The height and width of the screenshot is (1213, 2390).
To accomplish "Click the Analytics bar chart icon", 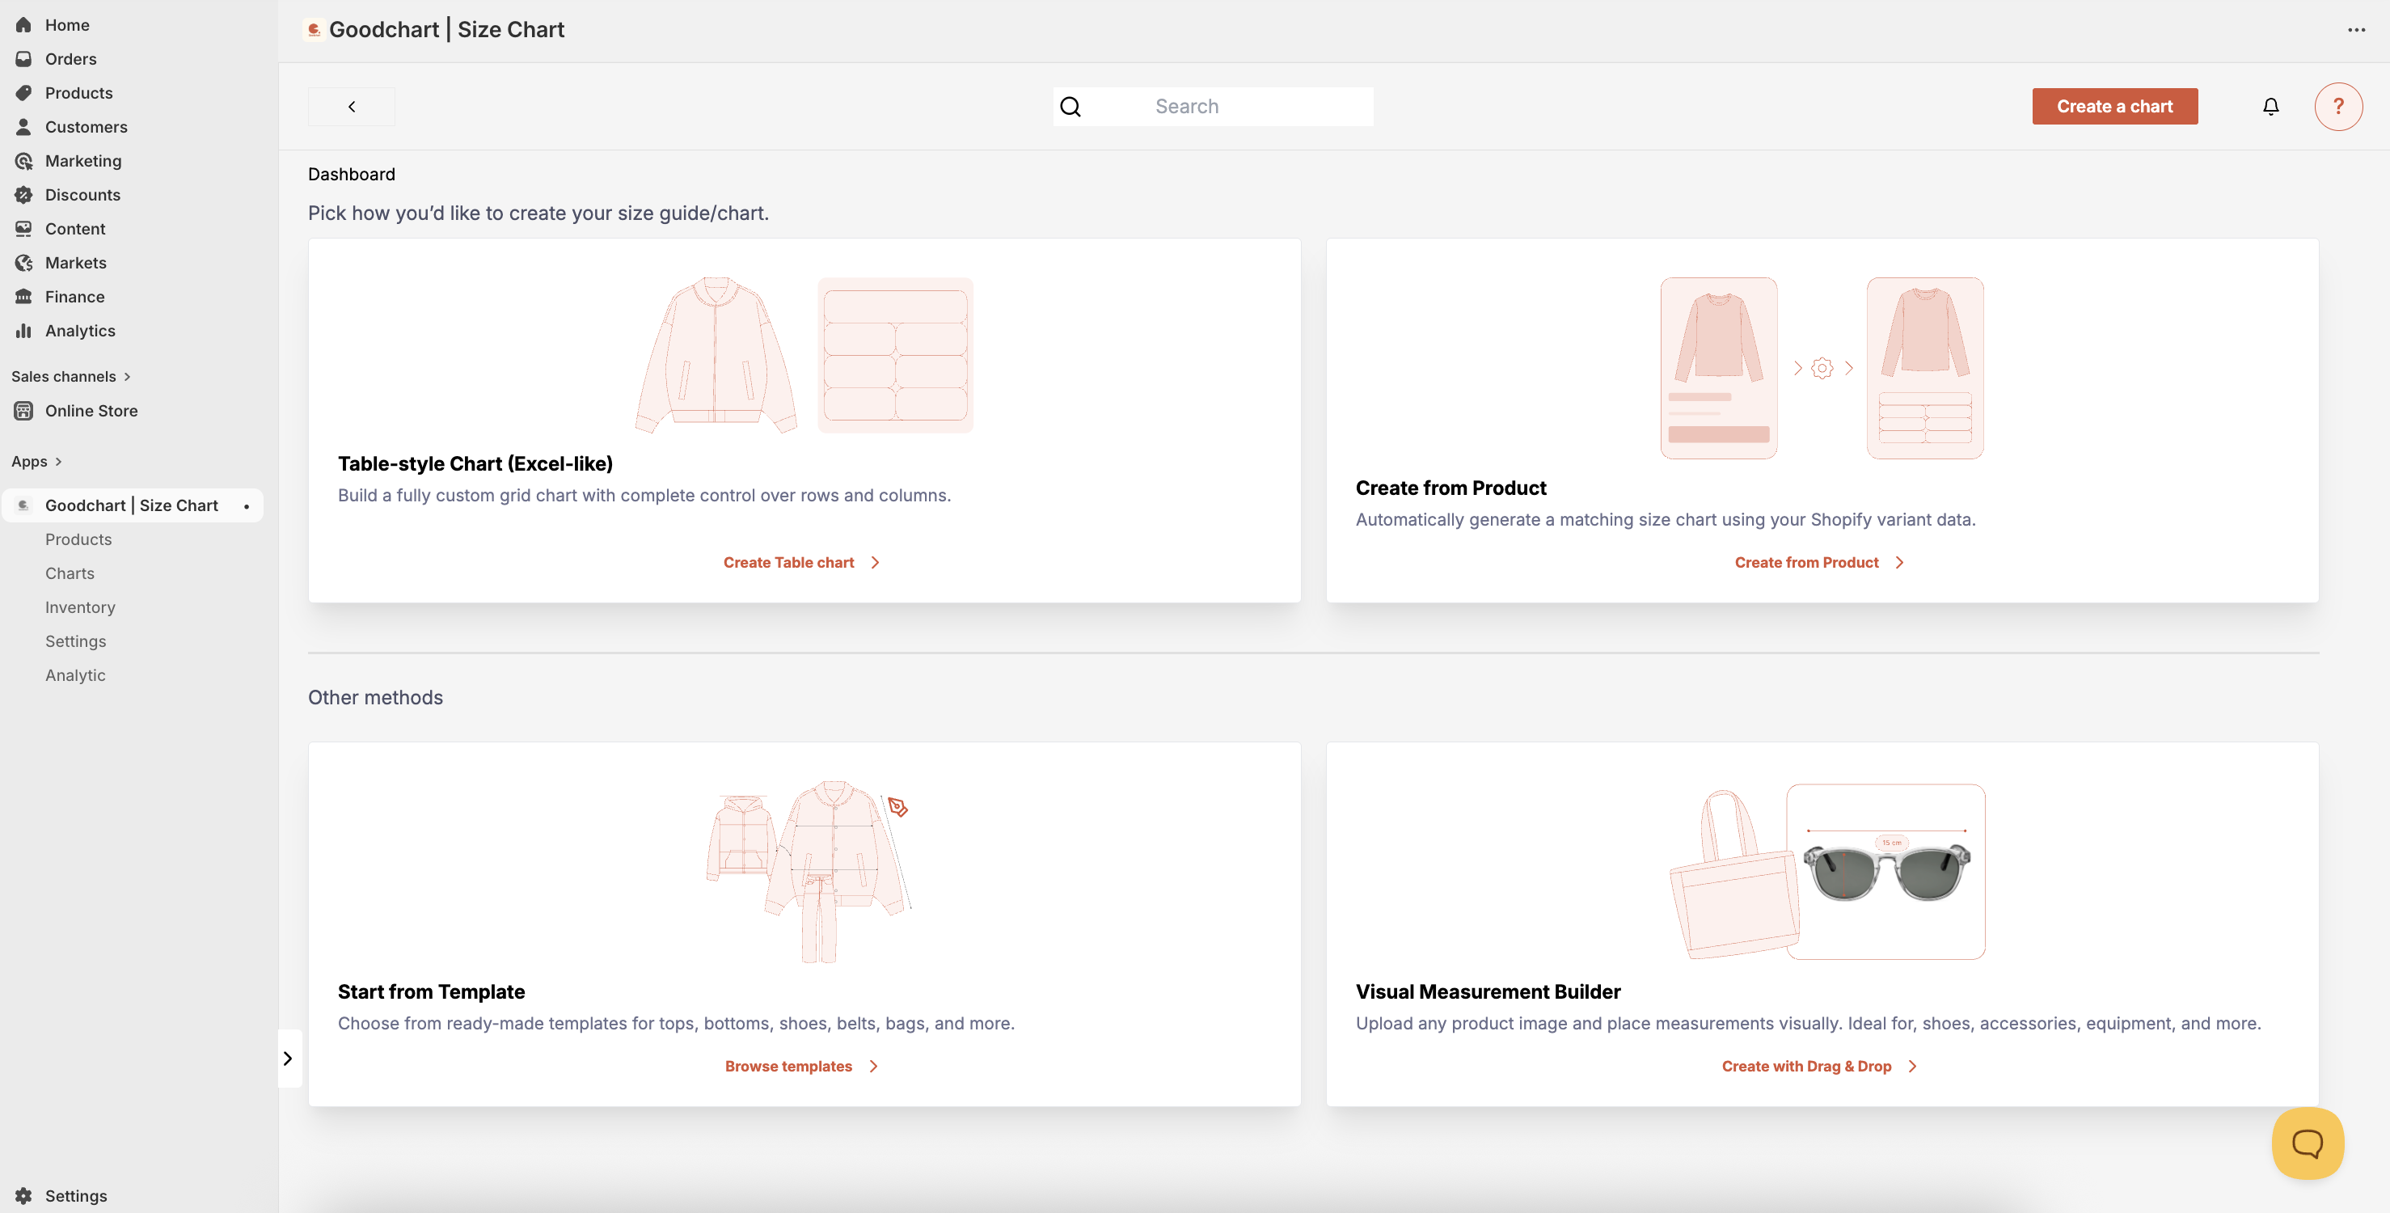I will click(x=24, y=331).
